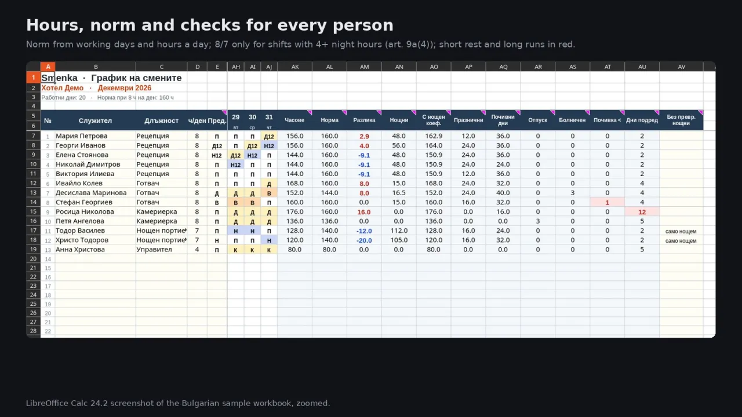742x417 pixels.
Task: Click the 'Празнични' header cell
Action: 468,120
